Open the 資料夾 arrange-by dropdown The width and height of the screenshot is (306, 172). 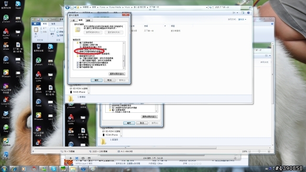pos(242,20)
